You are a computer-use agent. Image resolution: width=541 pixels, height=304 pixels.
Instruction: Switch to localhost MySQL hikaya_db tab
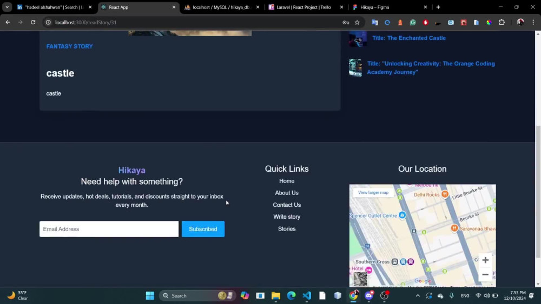coord(221,7)
